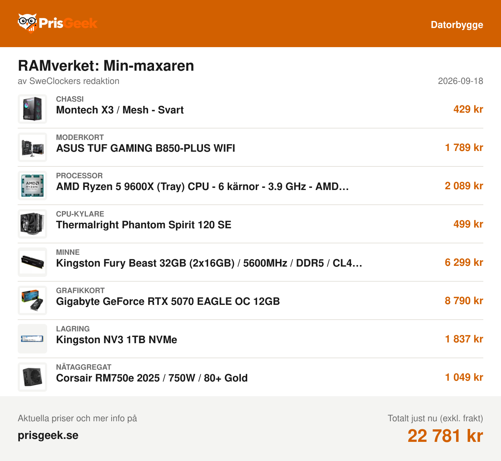Open Kingston Fury Beast 32GB product

pyautogui.click(x=209, y=263)
